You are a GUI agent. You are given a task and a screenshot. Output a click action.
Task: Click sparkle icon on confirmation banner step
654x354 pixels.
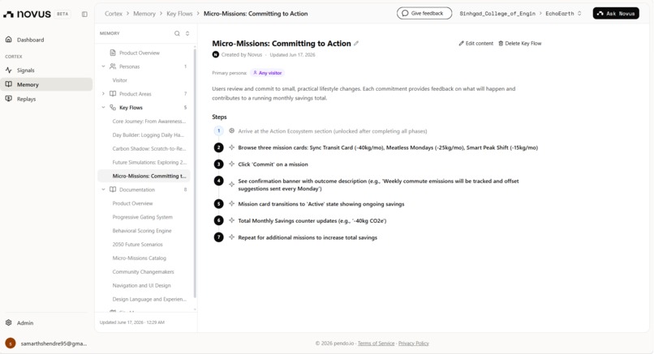(x=231, y=184)
